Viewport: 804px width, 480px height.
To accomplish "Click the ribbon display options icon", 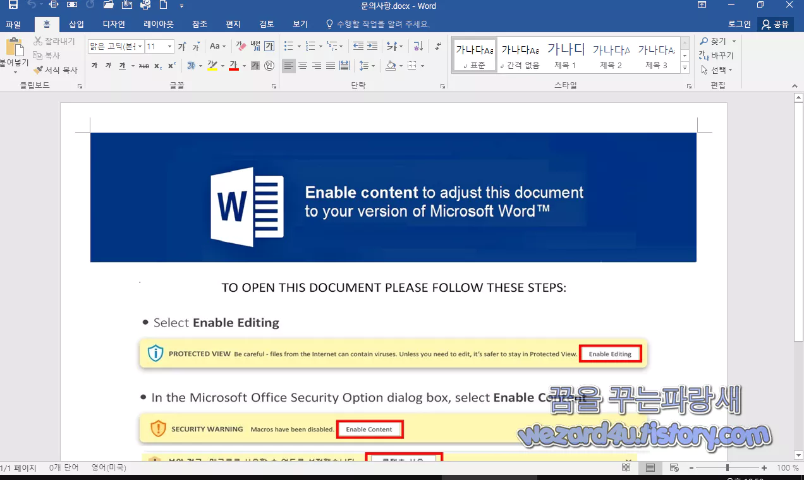I will tap(702, 5).
